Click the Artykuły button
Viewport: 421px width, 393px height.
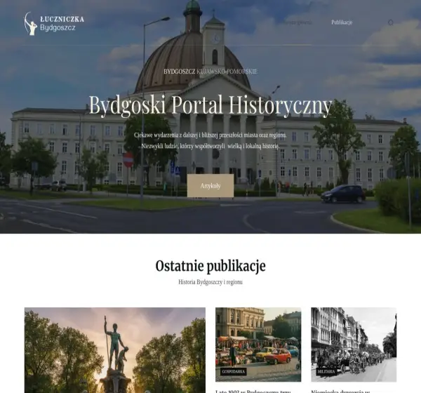pos(210,185)
